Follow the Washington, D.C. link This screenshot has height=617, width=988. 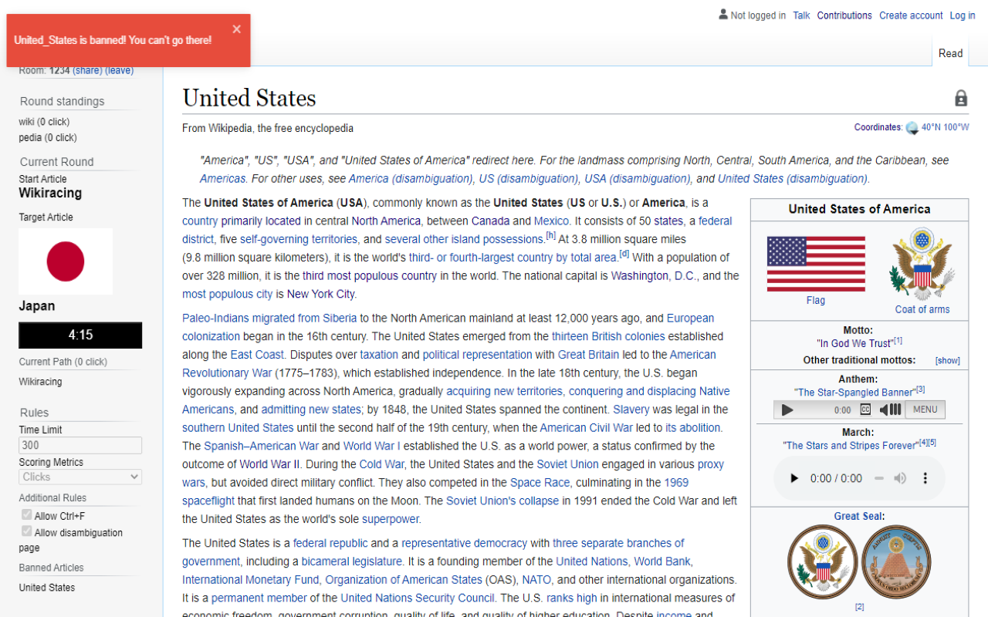(654, 275)
